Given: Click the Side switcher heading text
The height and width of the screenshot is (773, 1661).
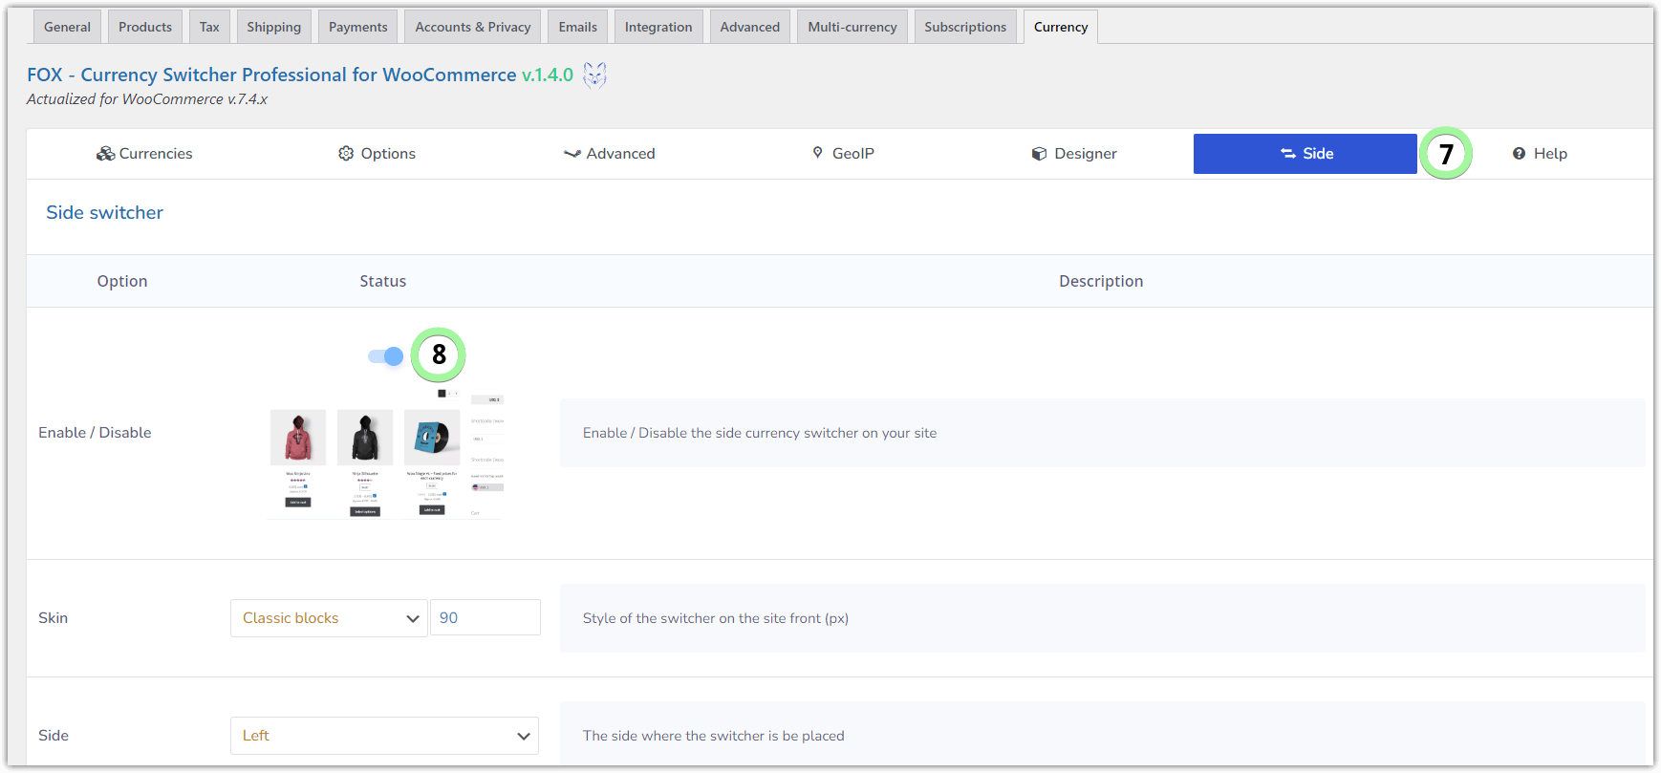Looking at the screenshot, I should 105,213.
